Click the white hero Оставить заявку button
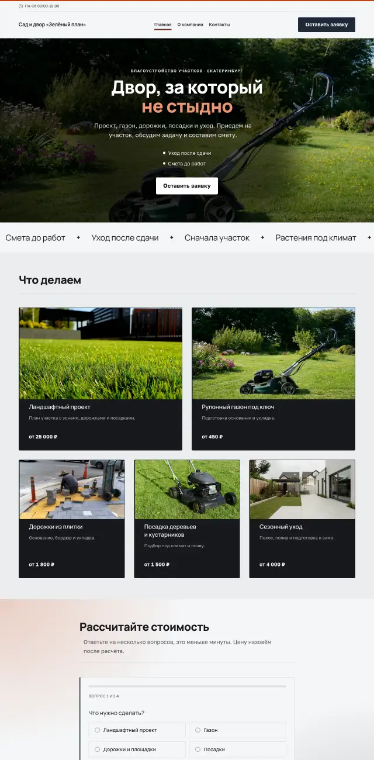Image resolution: width=374 pixels, height=760 pixels. coord(187,186)
